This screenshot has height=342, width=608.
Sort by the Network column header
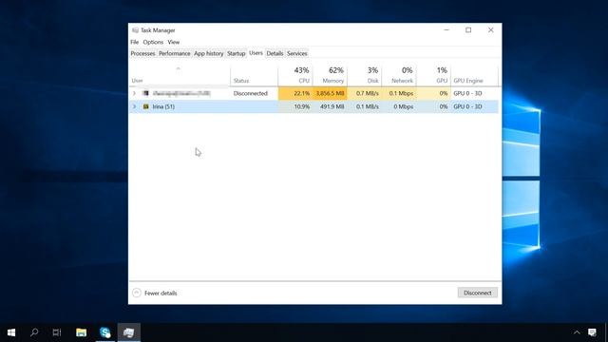399,75
